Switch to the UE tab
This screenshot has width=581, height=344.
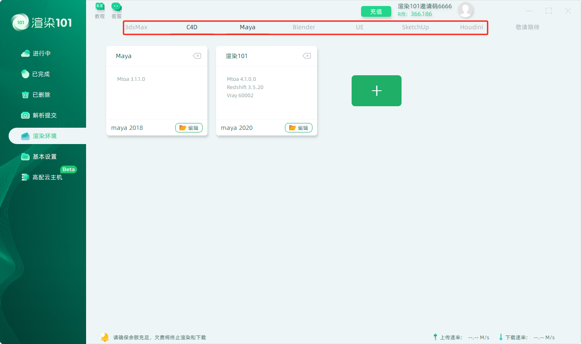pos(360,27)
